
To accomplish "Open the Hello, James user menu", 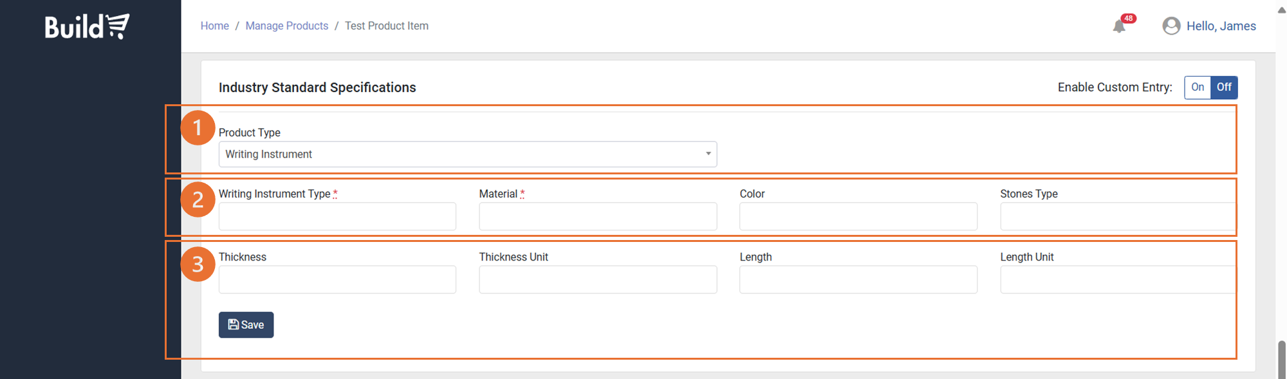I will point(1221,26).
